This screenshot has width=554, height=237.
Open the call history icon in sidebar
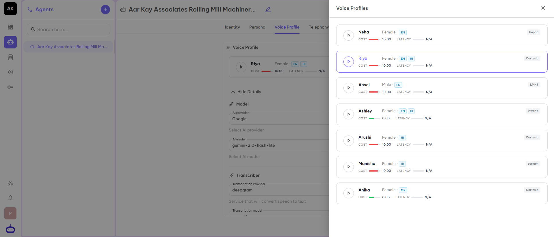[10, 72]
